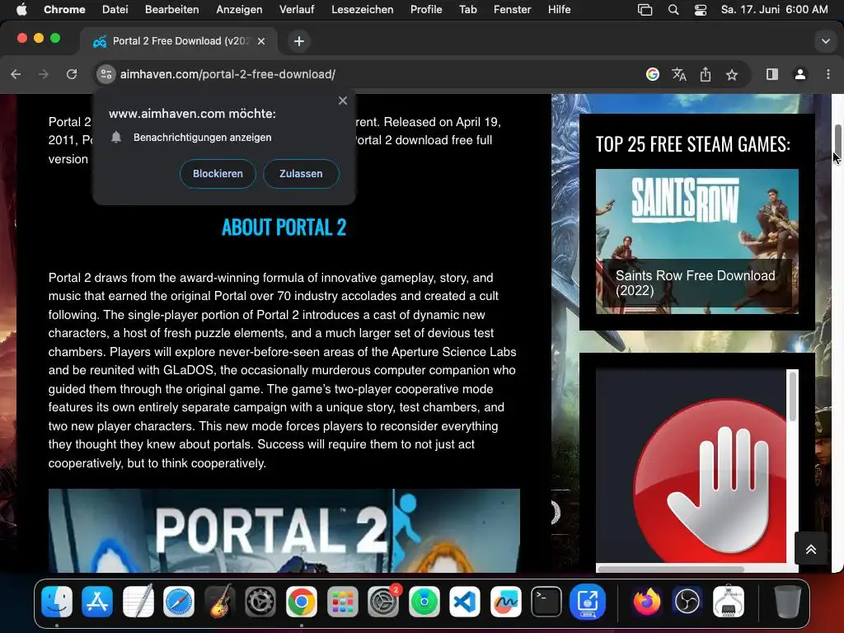Image resolution: width=844 pixels, height=633 pixels.
Task: Click the Stage Manager icon in menu bar
Action: [x=645, y=10]
